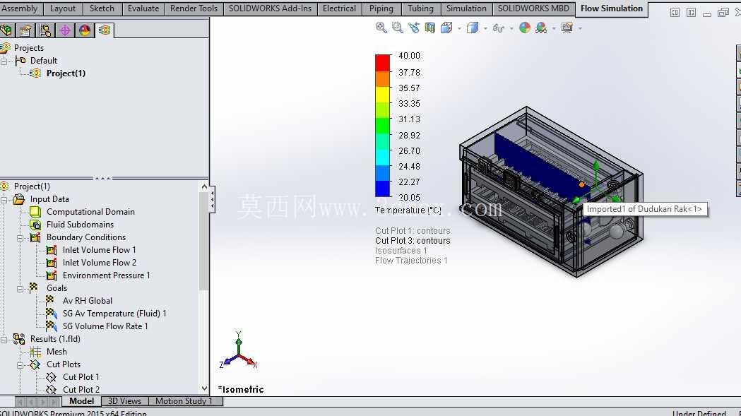Click the Cut Plot 3: contours legend text
This screenshot has width=741, height=416.
tap(413, 241)
